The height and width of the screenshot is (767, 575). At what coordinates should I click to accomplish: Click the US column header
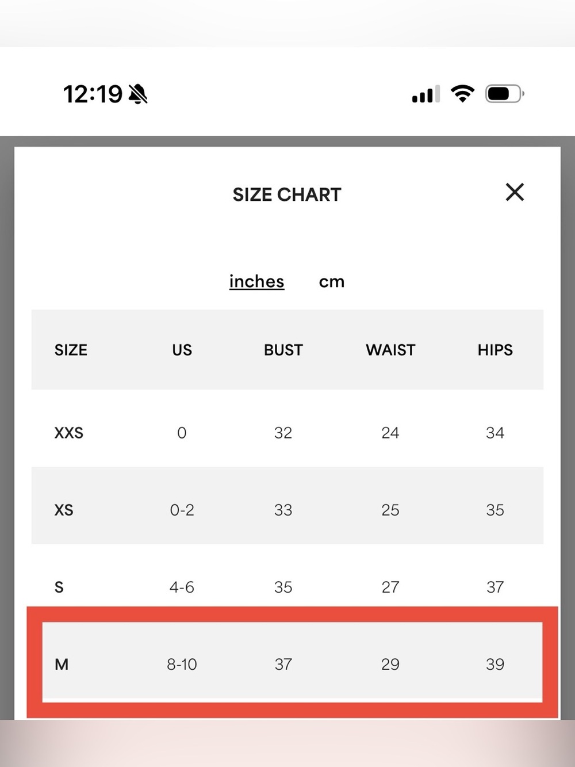coord(182,350)
